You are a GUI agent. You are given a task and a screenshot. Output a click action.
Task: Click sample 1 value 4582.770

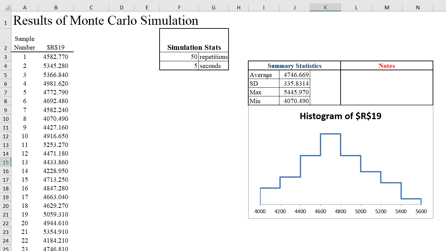tap(56, 57)
